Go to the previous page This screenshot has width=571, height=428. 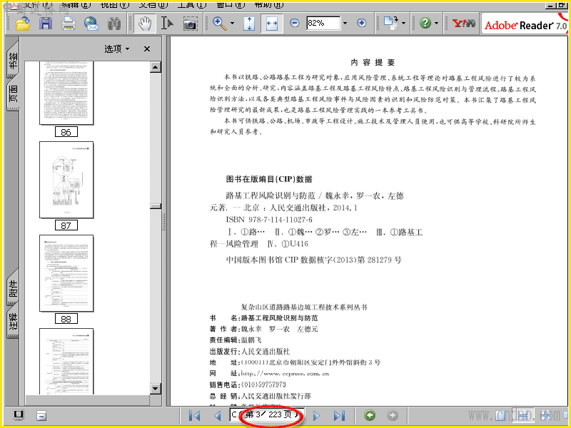click(x=218, y=415)
